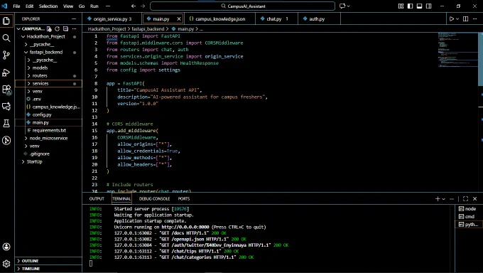Image resolution: width=483 pixels, height=273 pixels.
Task: Collapse all folders in Explorer
Action: (65, 28)
